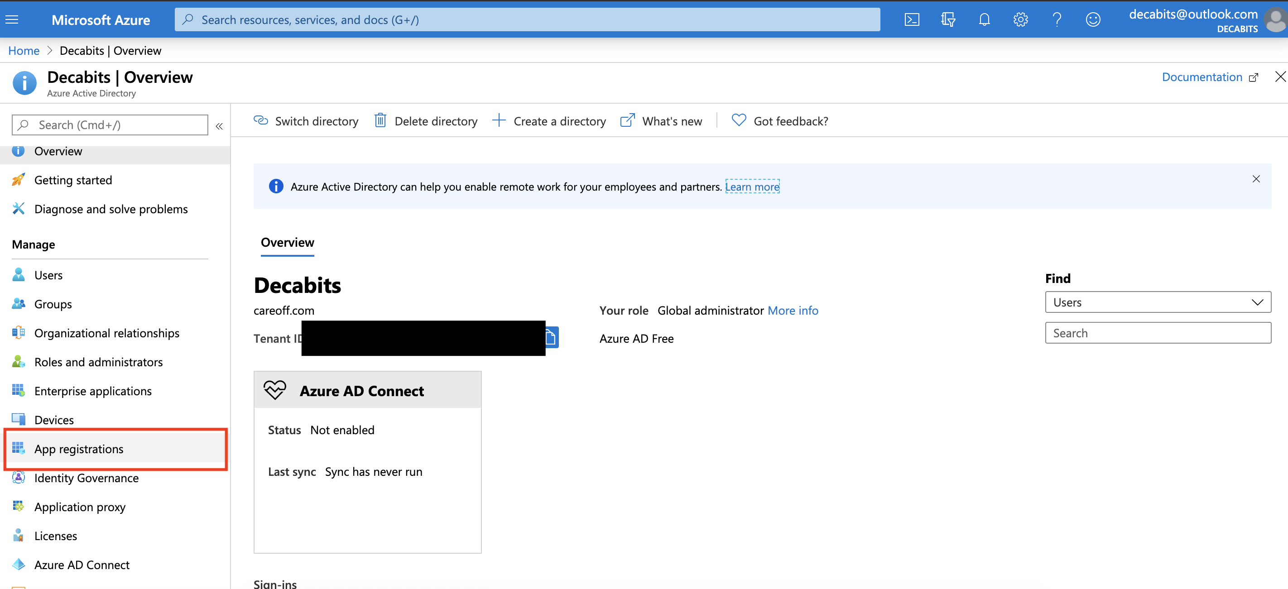Image resolution: width=1288 pixels, height=589 pixels.
Task: Open What's new link
Action: (662, 121)
